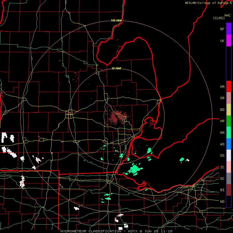Click the GC legend label
233x233 pixels.
pyautogui.click(x=222, y=179)
